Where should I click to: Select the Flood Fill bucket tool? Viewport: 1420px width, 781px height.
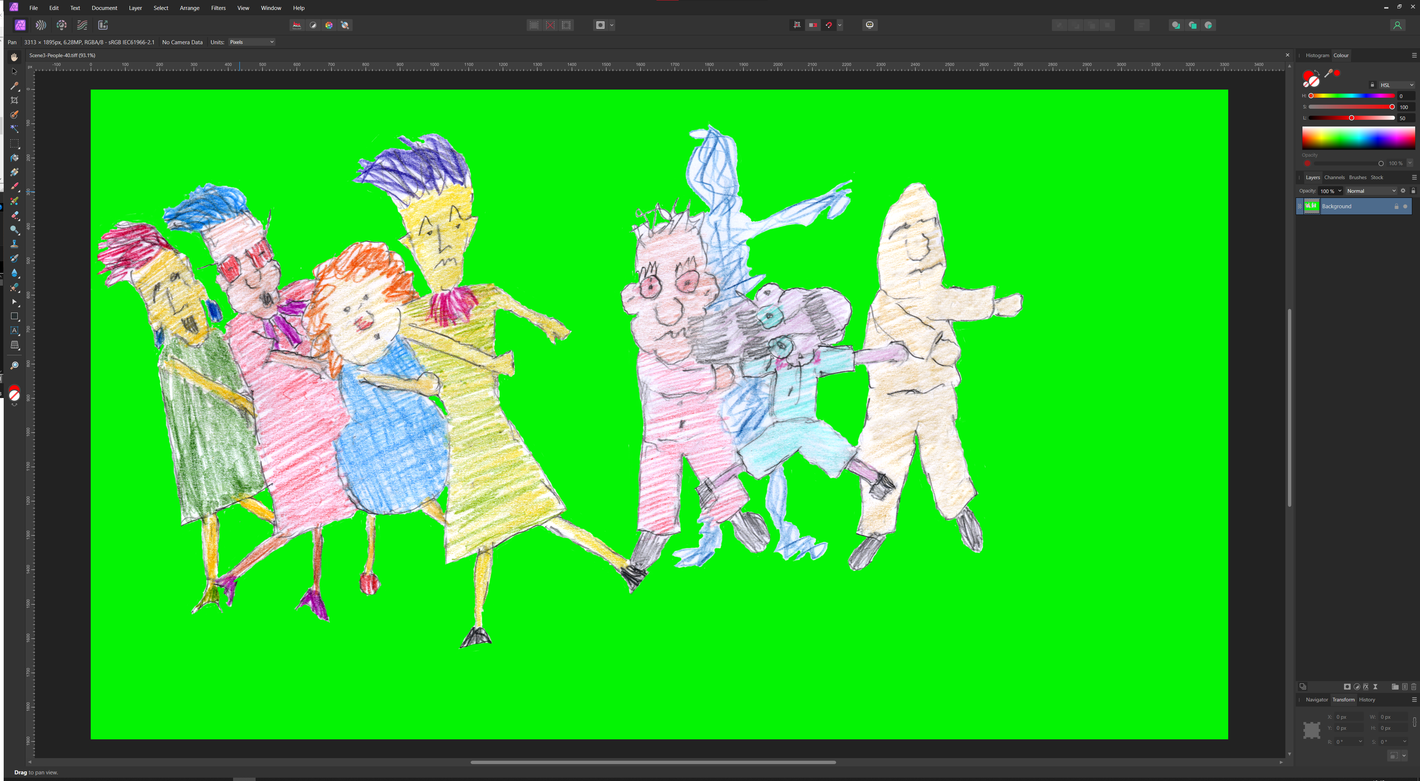point(14,158)
